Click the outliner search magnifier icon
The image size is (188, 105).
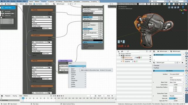tap(128, 51)
